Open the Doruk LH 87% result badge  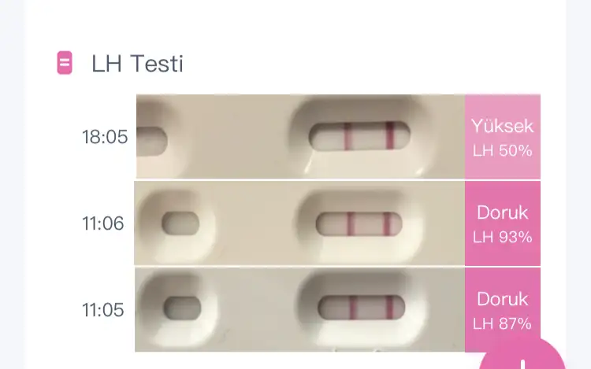(502, 309)
